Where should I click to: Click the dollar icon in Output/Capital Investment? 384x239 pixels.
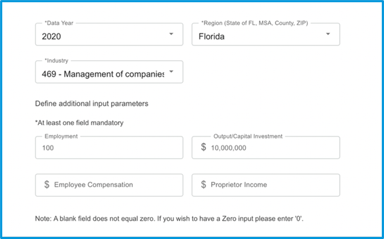click(204, 147)
